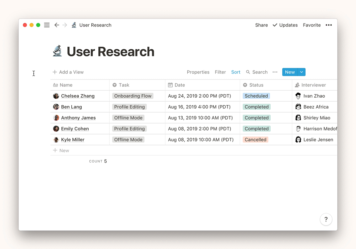
Task: Open database view options ellipsis
Action: tap(275, 72)
